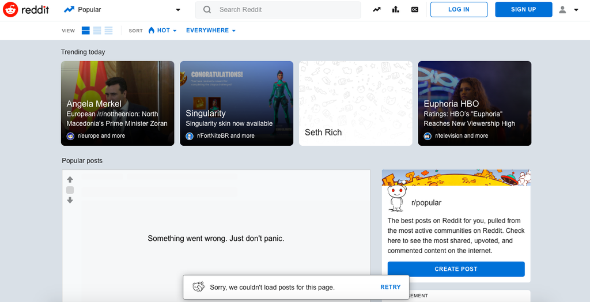590x302 pixels.
Task: Open the user account menu icon
Action: pyautogui.click(x=562, y=10)
